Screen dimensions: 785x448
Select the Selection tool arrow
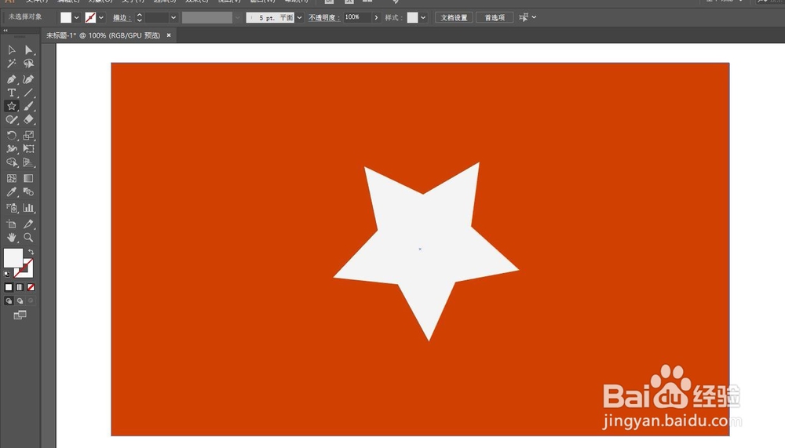[12, 50]
